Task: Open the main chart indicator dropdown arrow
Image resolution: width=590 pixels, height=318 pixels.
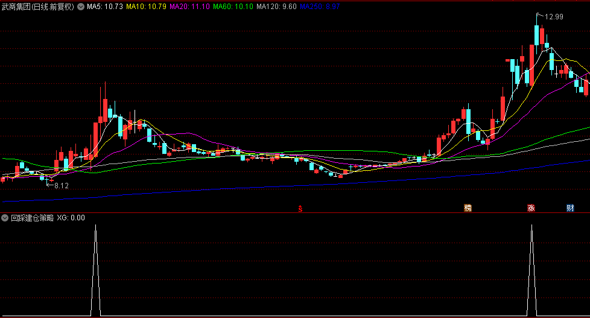Action: [81, 7]
